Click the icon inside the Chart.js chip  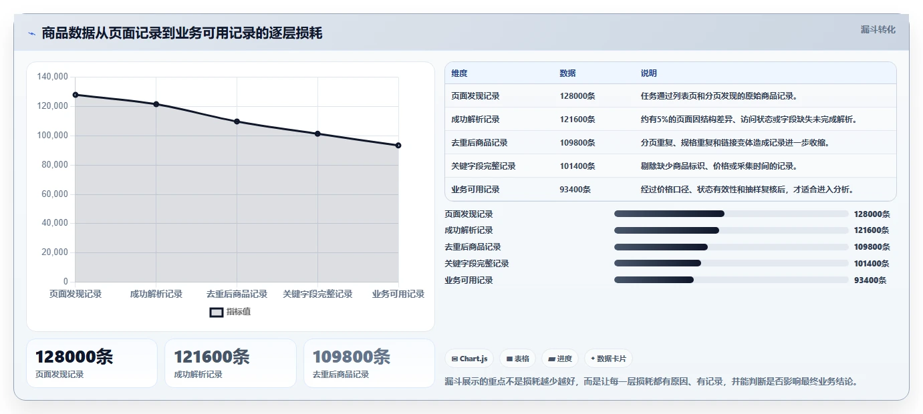click(x=455, y=359)
